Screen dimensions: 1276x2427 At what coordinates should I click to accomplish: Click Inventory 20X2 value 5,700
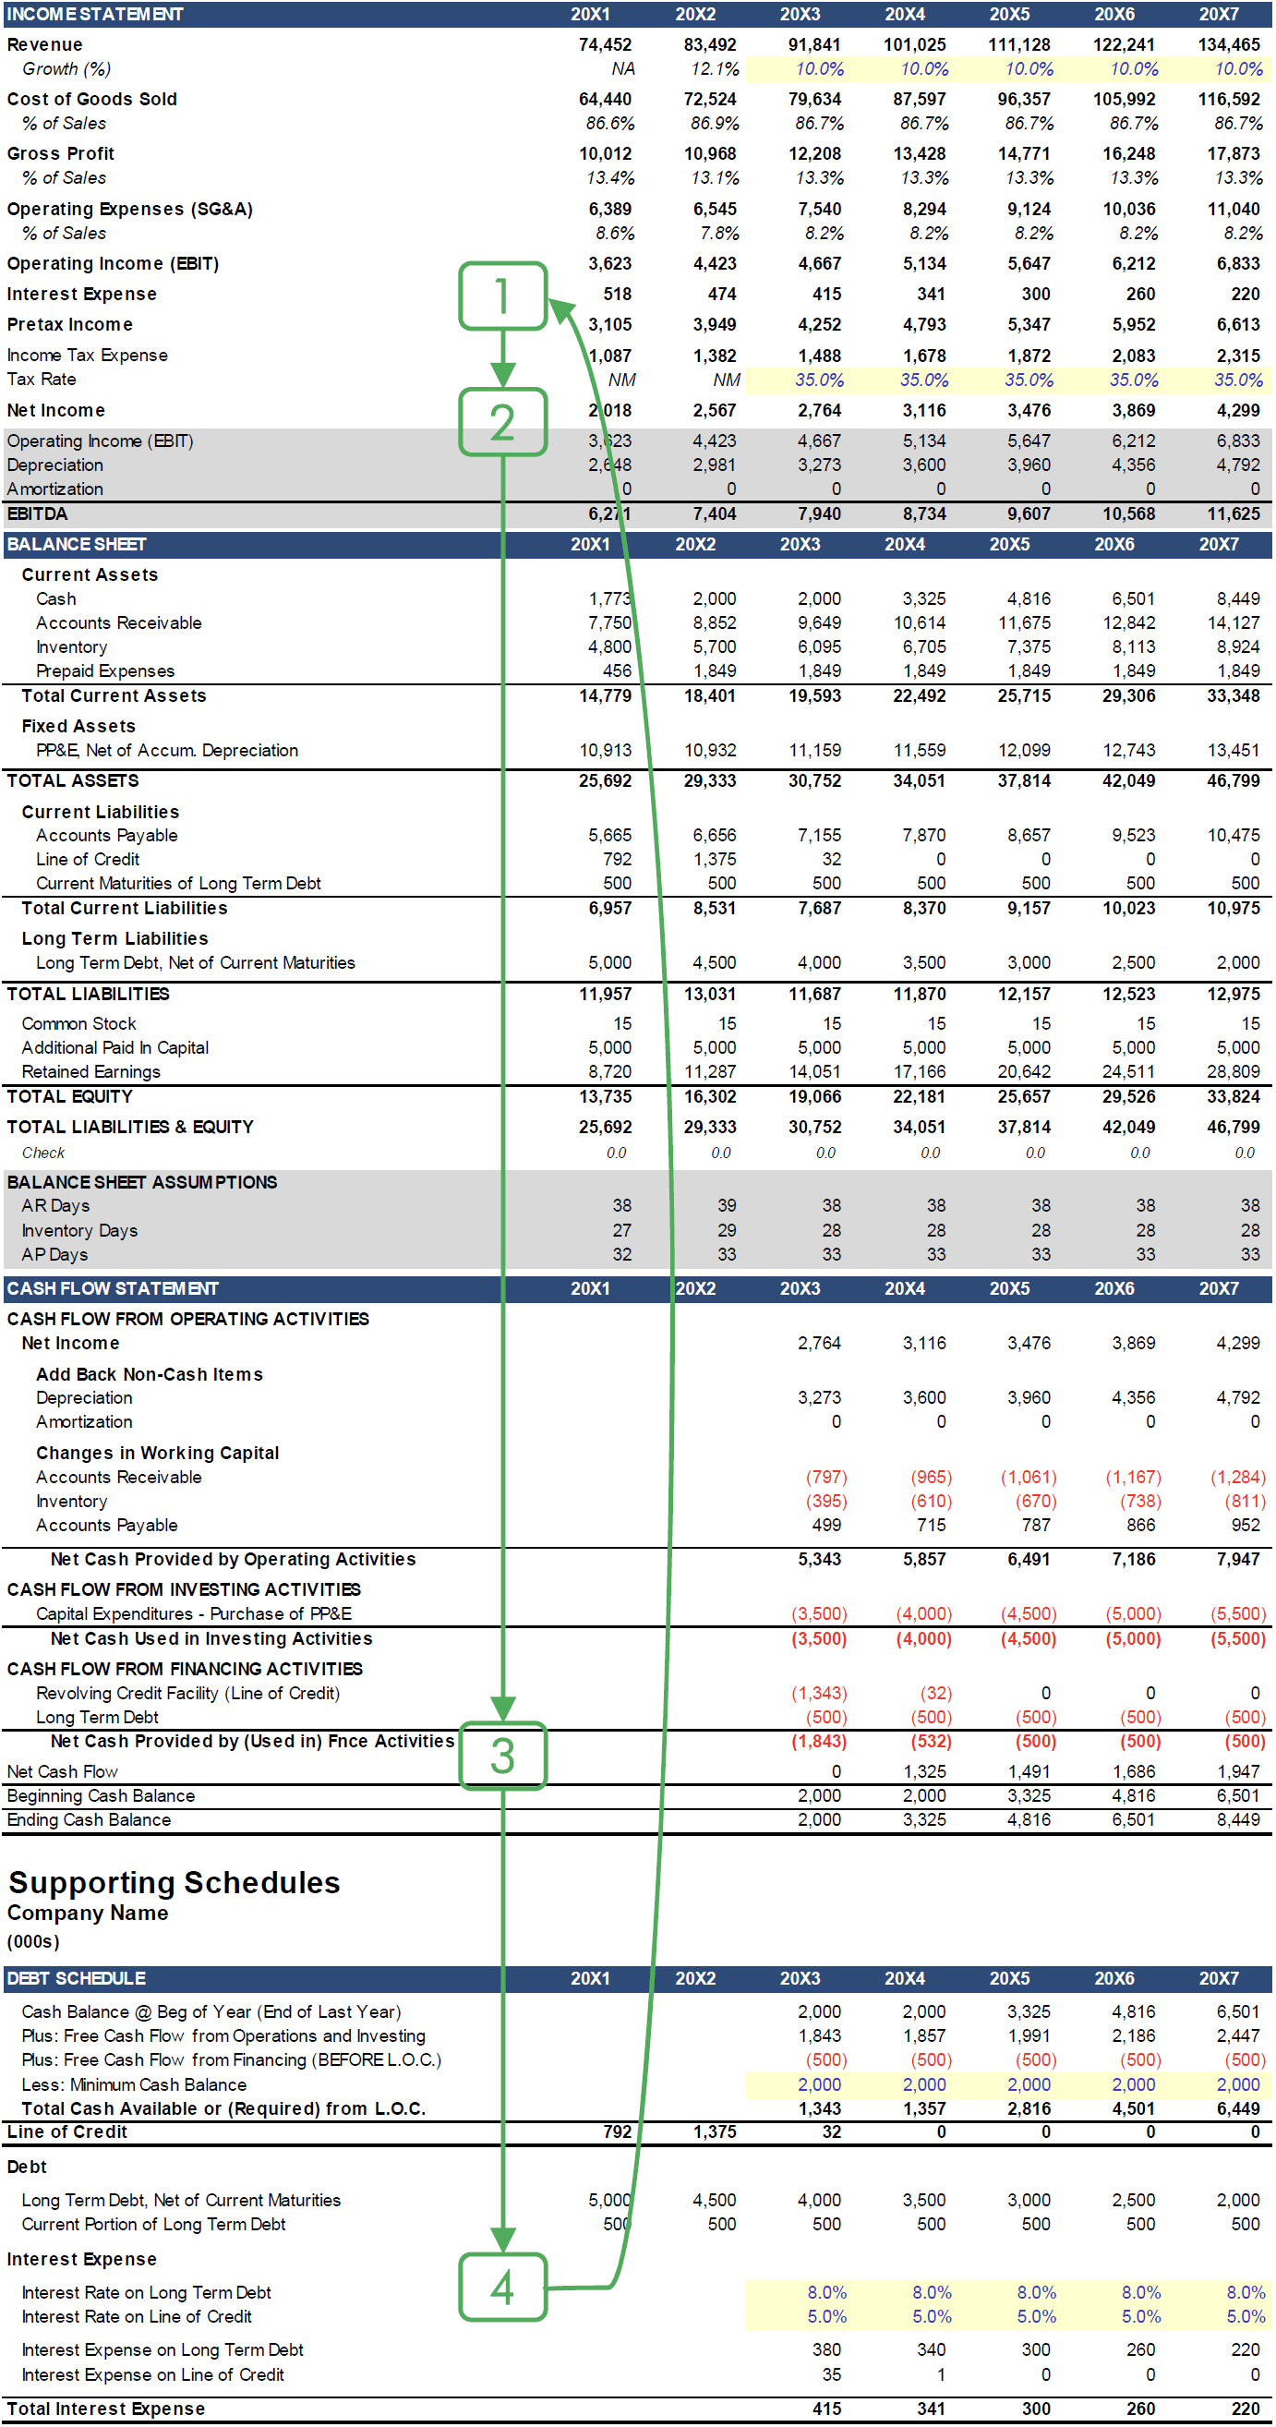714,646
